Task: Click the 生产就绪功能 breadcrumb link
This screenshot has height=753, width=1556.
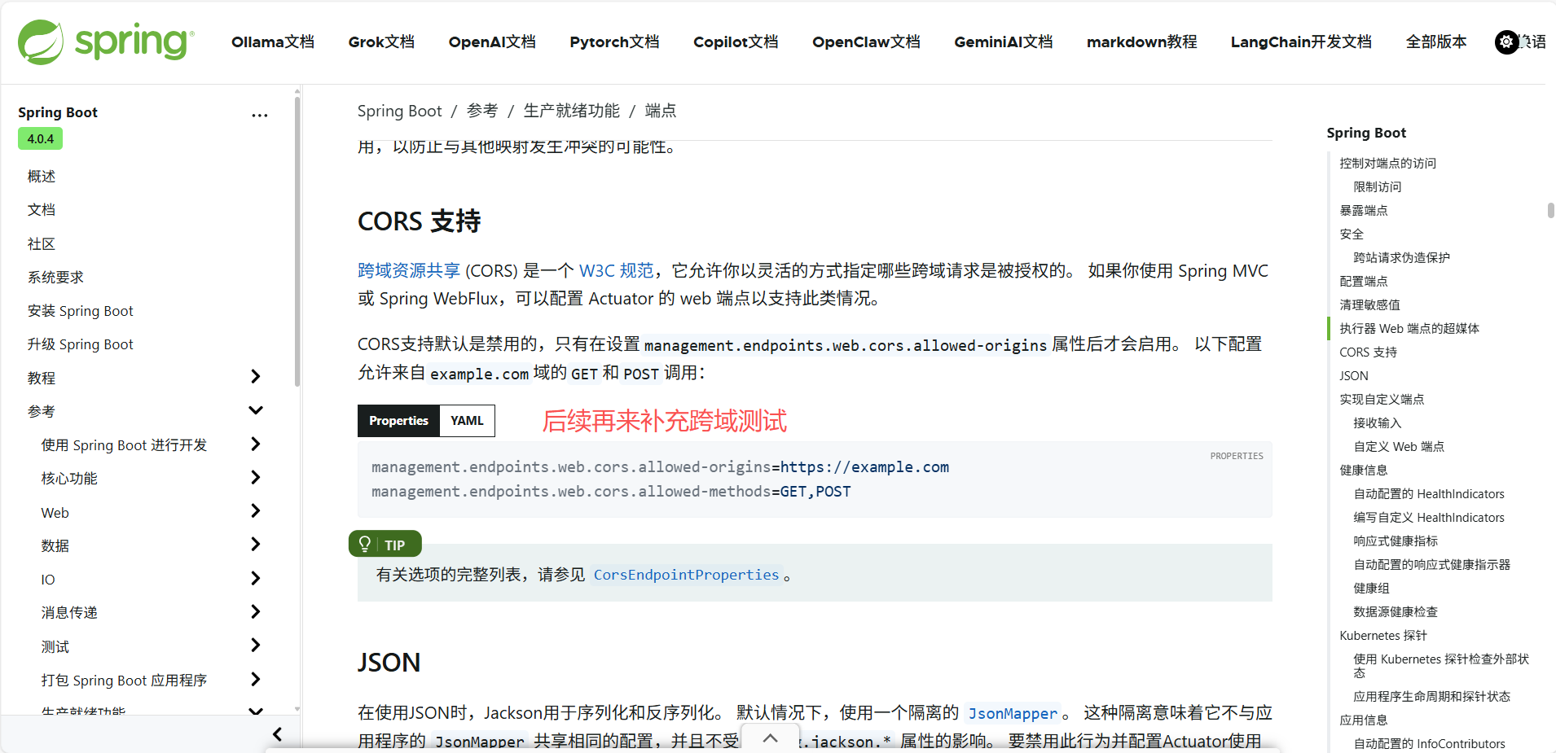Action: pyautogui.click(x=571, y=111)
